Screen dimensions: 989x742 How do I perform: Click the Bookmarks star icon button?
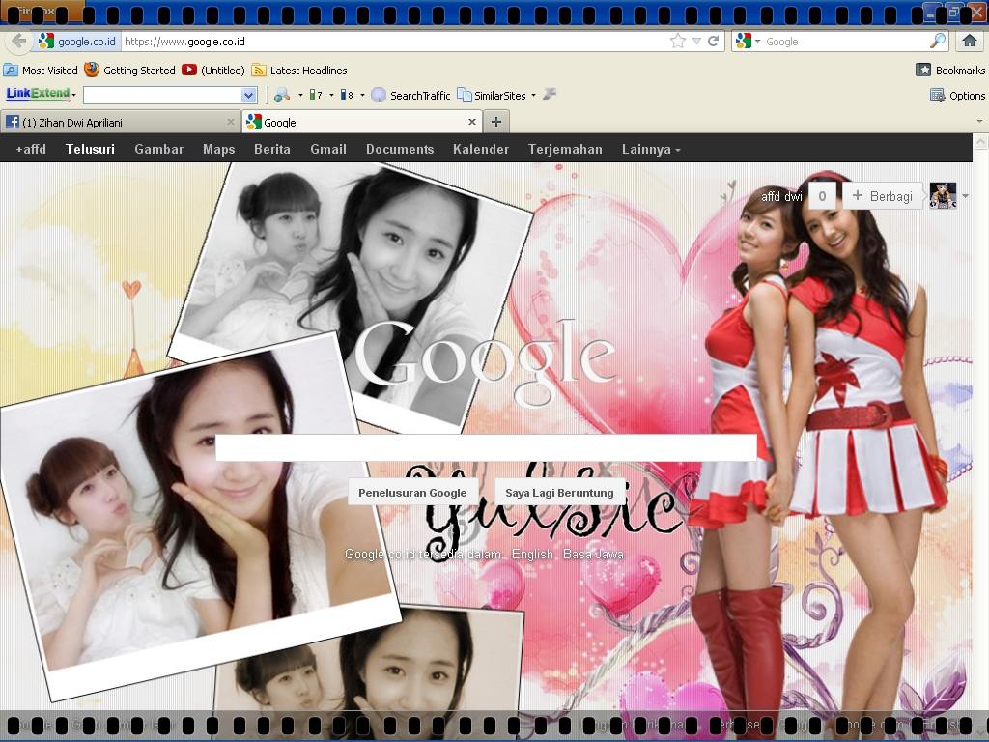click(x=923, y=70)
